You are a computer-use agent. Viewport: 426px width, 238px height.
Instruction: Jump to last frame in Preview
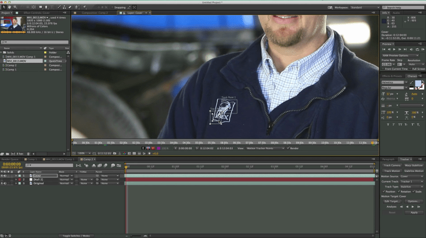click(405, 49)
